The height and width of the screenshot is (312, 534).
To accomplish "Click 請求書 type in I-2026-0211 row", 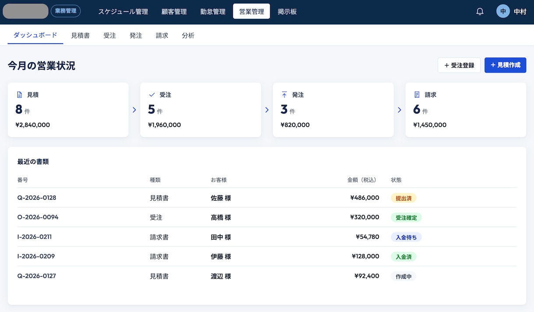I will 159,237.
